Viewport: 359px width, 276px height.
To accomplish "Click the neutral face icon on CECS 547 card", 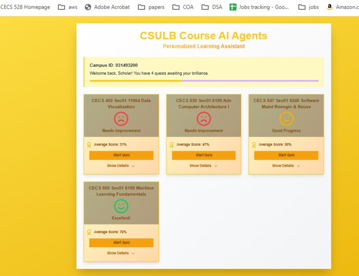I will pyautogui.click(x=286, y=119).
